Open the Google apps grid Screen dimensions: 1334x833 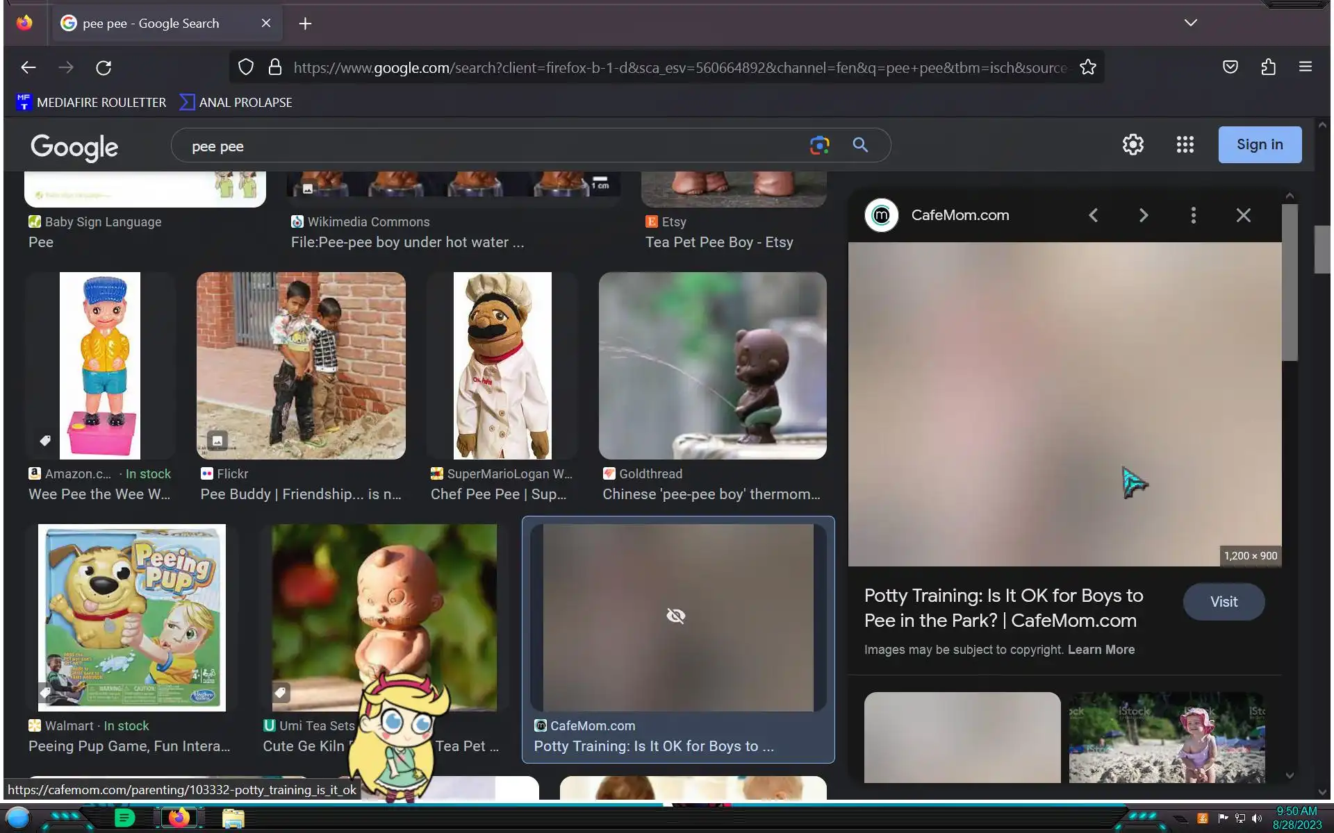click(x=1185, y=144)
